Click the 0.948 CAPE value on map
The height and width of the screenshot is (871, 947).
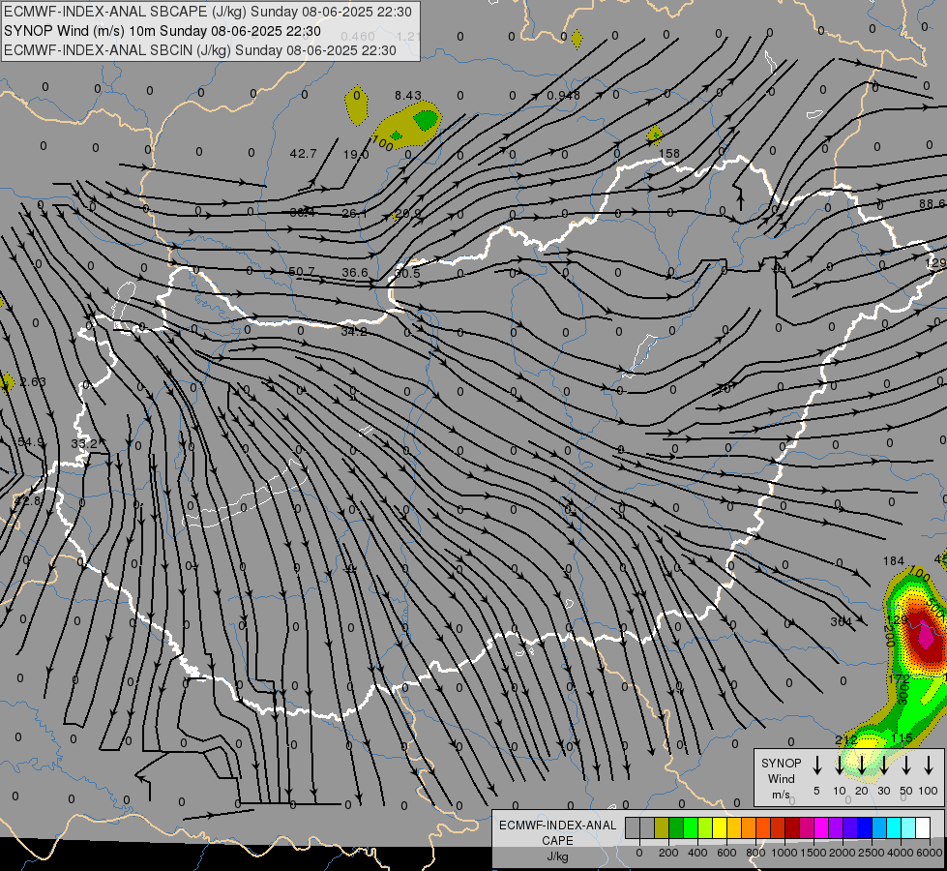click(x=564, y=96)
